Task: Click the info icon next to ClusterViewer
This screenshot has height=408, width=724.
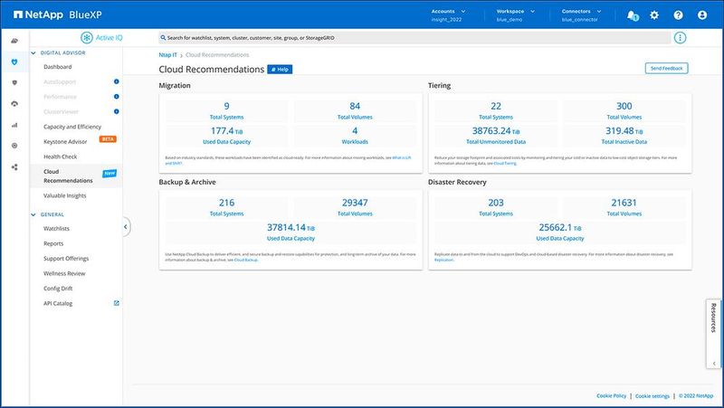Action: pos(117,111)
